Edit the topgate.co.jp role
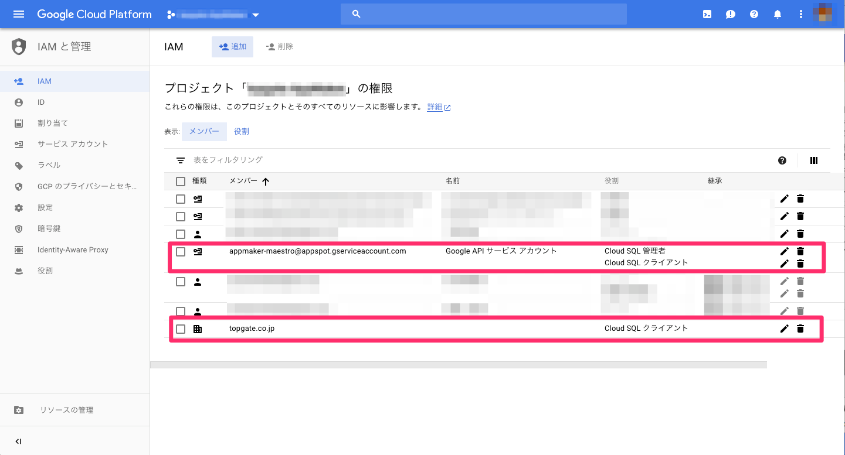845x455 pixels. (785, 329)
